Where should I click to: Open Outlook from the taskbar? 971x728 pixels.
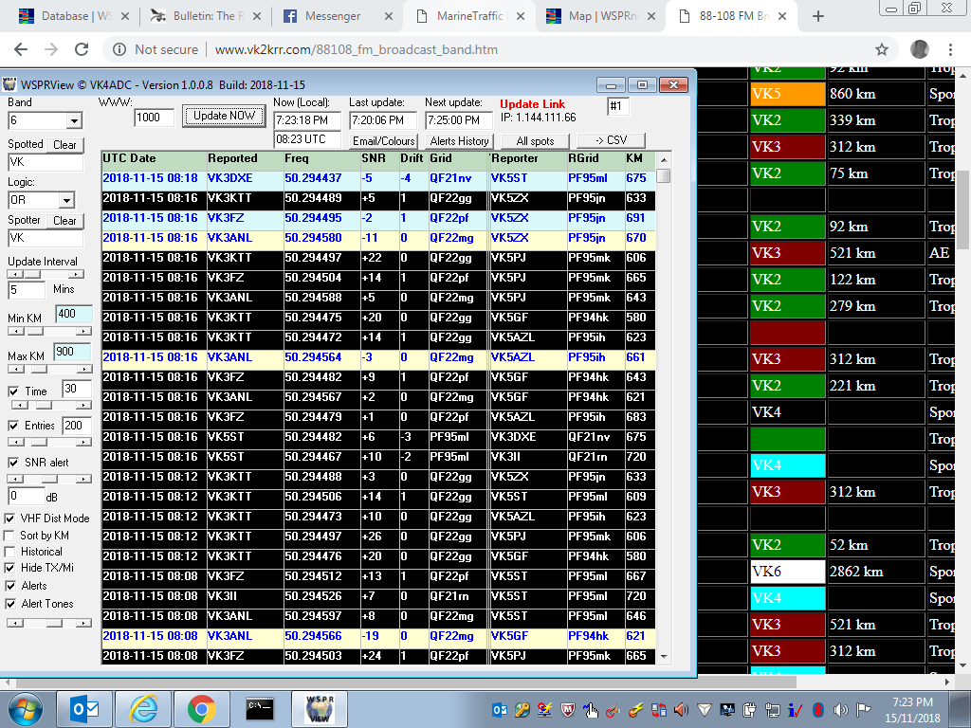click(x=84, y=708)
